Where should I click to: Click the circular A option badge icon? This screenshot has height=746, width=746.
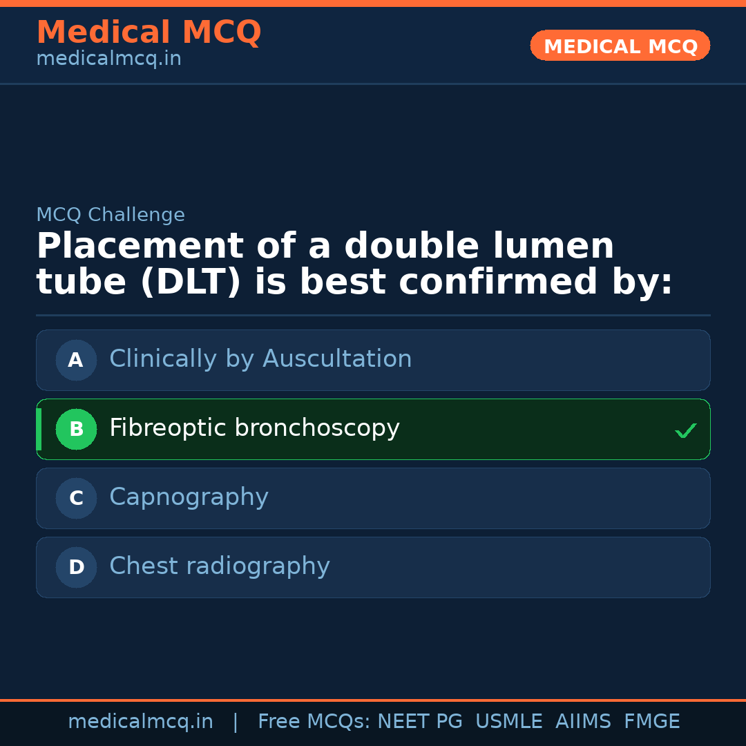[x=76, y=360]
